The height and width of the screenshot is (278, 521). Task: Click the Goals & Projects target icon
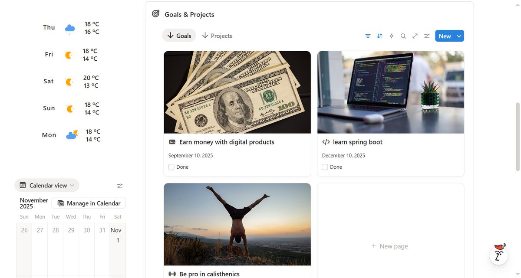click(x=156, y=14)
